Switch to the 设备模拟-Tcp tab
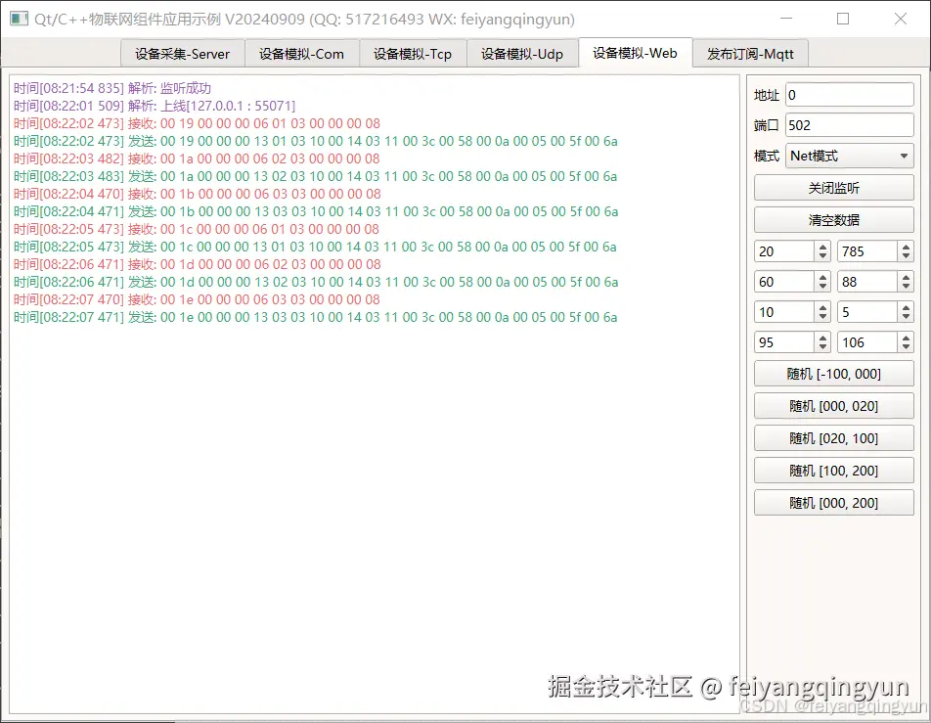The height and width of the screenshot is (723, 931). coord(413,54)
